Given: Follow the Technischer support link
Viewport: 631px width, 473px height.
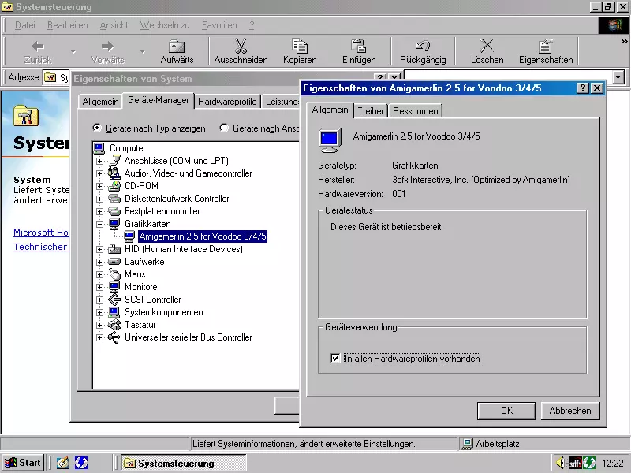Looking at the screenshot, I should pyautogui.click(x=41, y=247).
